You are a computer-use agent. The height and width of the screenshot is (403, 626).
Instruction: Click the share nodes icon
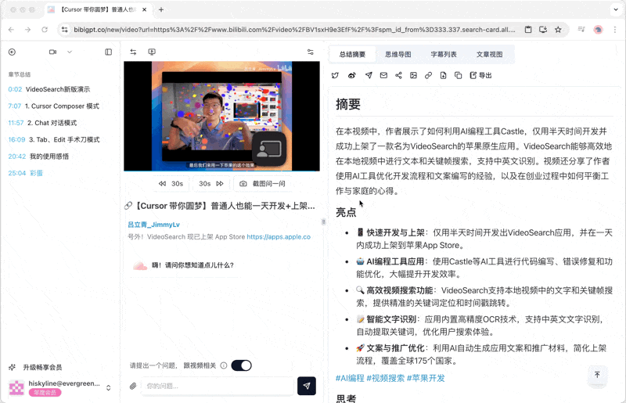click(398, 75)
